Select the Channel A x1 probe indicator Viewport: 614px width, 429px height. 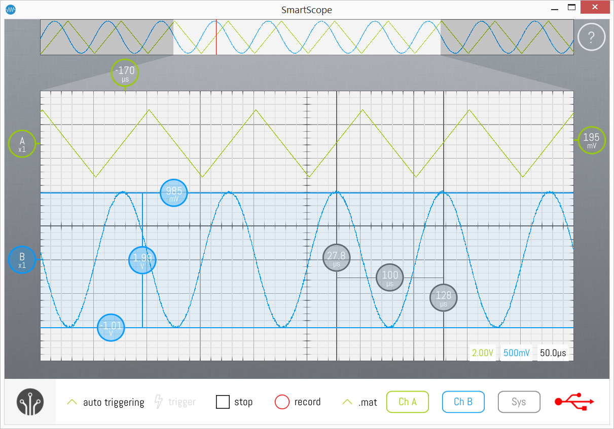[22, 144]
